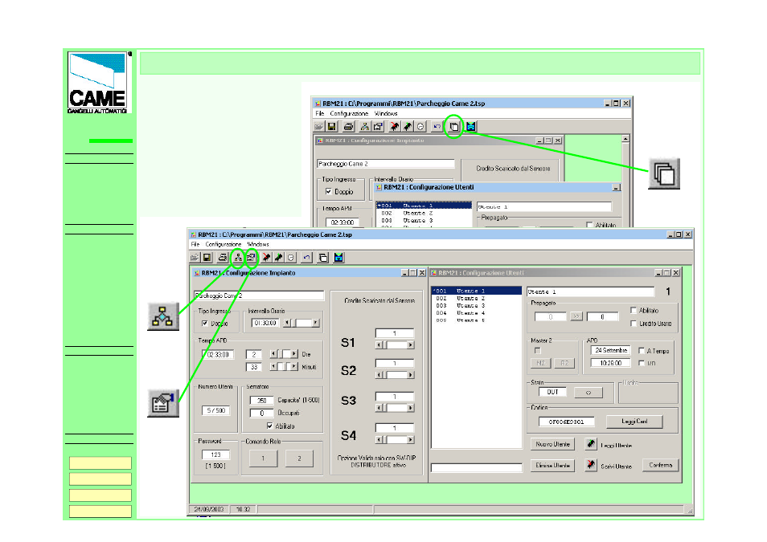Elimina Utente button
Screen dimensions: 767x542
coord(553,465)
